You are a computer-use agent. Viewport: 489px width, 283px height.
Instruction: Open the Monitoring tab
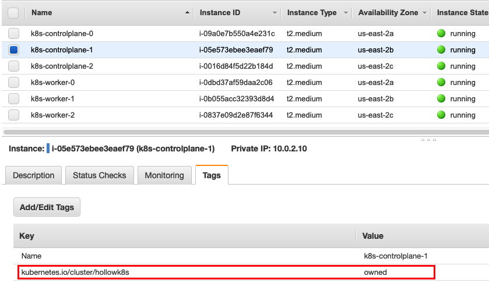point(164,175)
